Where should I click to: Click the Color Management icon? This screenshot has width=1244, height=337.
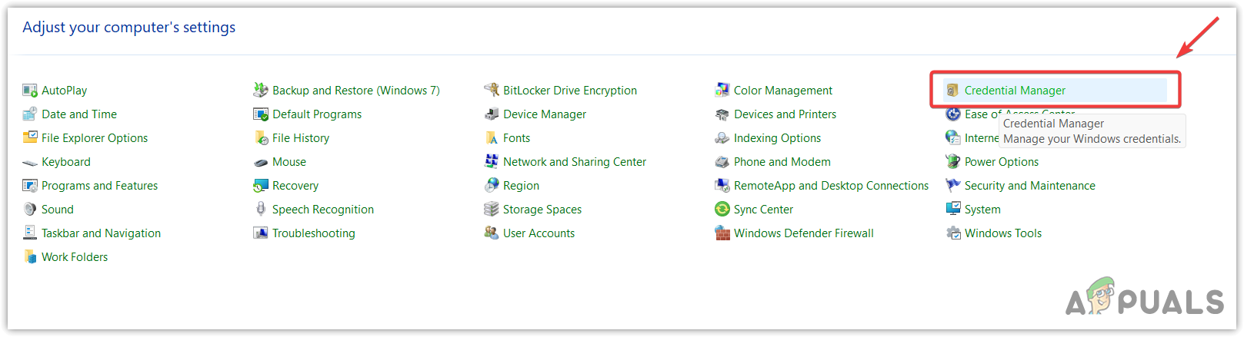(722, 90)
